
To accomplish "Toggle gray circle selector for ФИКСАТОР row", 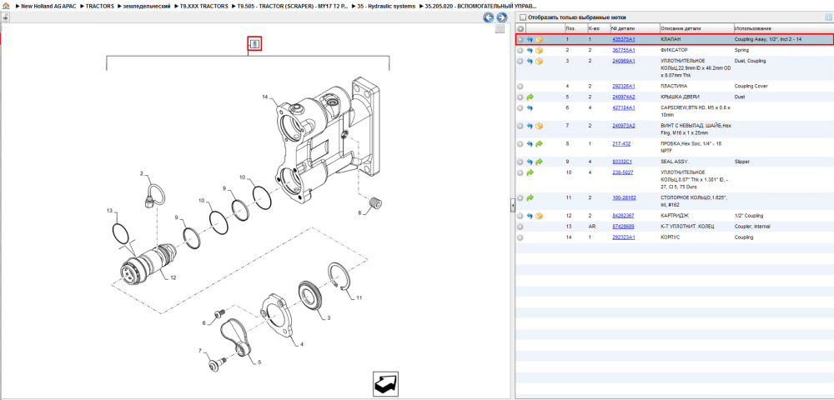I will point(520,50).
